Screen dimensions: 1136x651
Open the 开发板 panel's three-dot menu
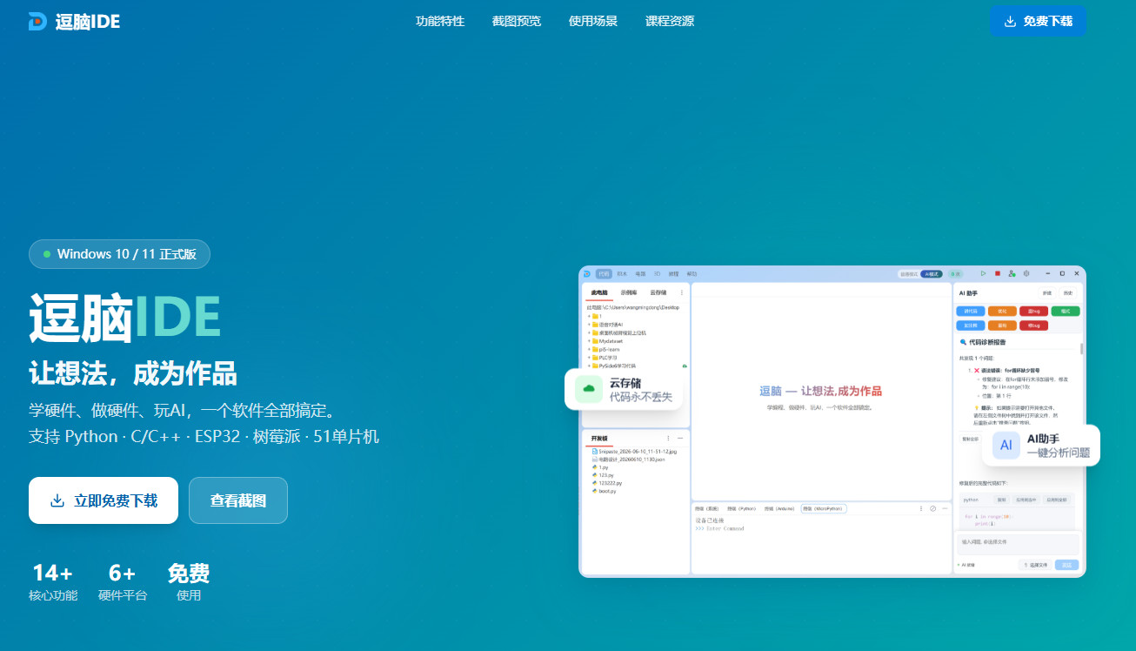point(668,438)
